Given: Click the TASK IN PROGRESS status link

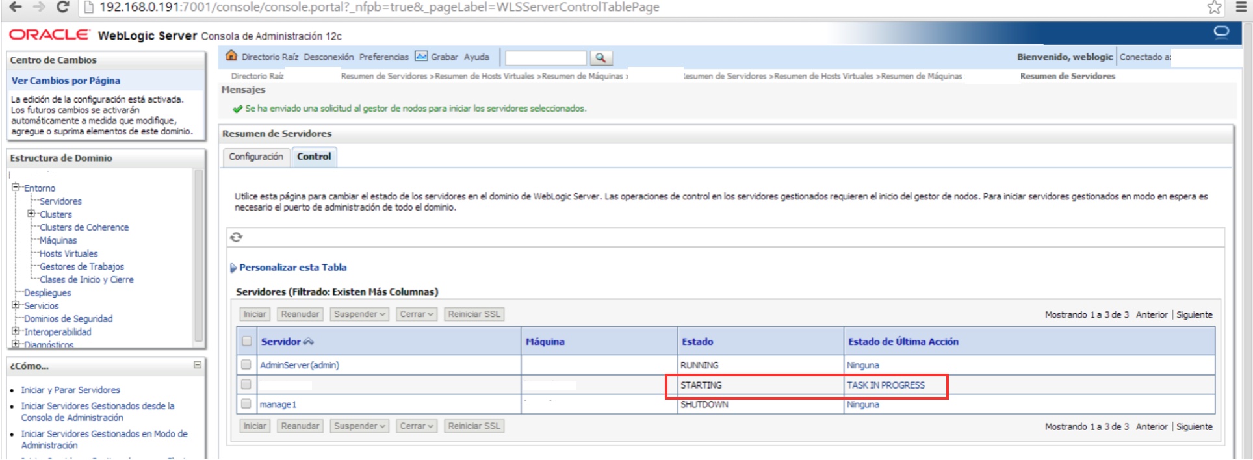Looking at the screenshot, I should 885,385.
